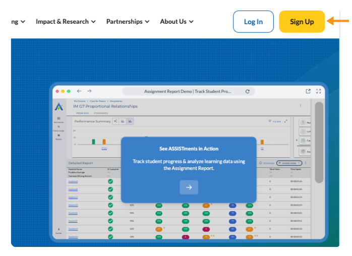This screenshot has width=352, height=256.
Task: Open the kebab menu beside the assignment title
Action: [301, 106]
